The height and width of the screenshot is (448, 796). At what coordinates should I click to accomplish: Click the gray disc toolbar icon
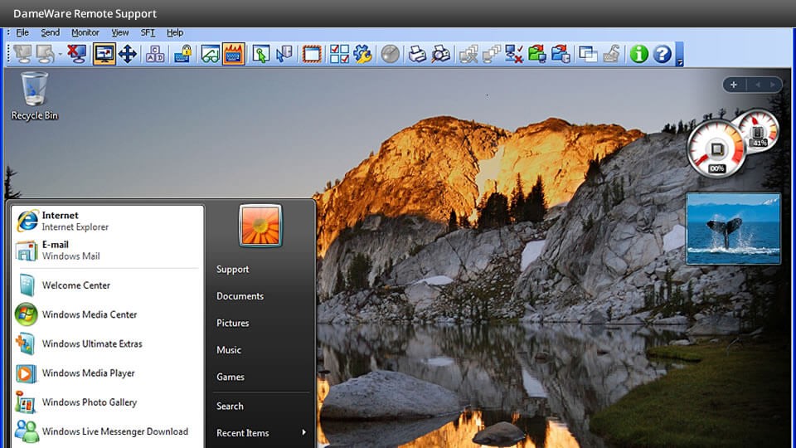[390, 54]
